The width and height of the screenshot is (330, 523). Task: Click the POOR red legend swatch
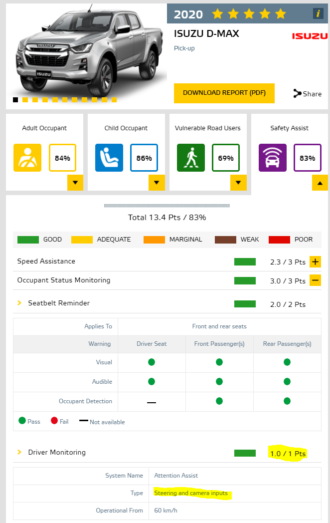coord(279,240)
